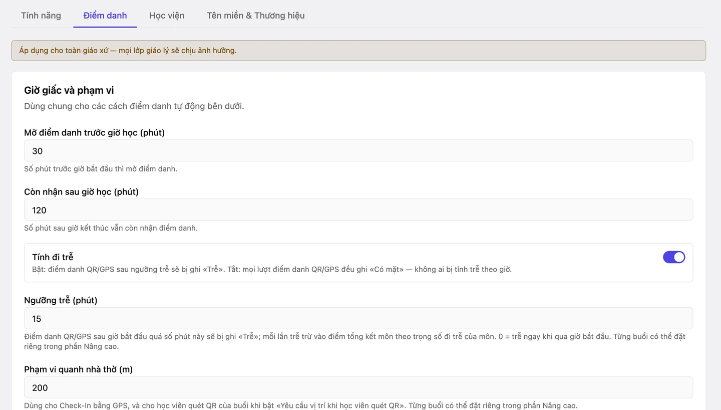
Task: Click the Còn nhận sau giờ học field
Action: coord(358,210)
